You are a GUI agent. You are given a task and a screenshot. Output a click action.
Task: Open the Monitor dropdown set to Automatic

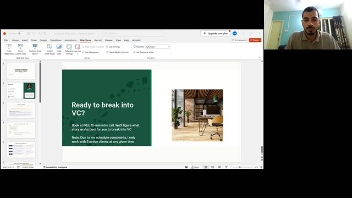point(157,47)
